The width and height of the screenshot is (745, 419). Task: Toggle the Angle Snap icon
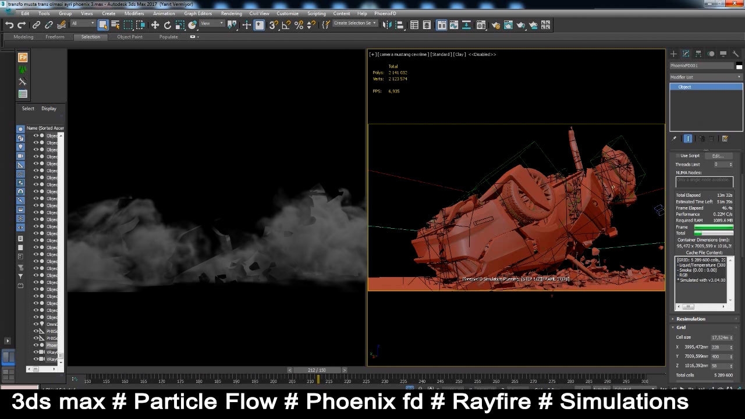[x=286, y=25]
